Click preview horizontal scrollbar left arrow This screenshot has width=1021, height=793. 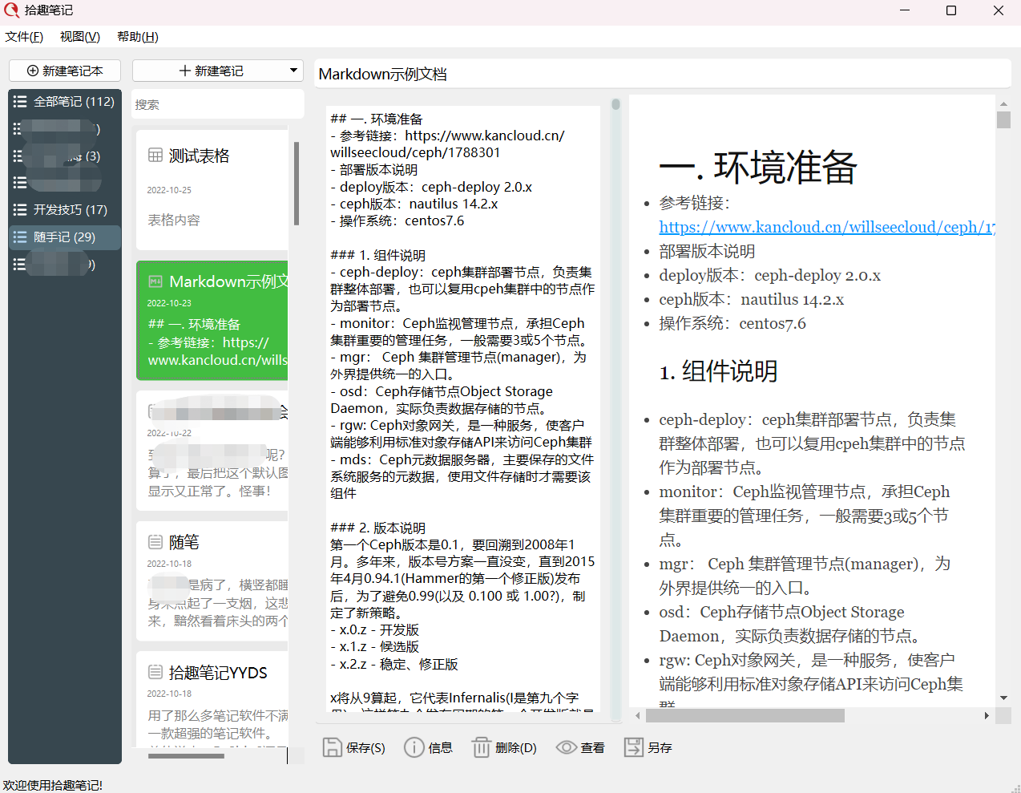[638, 715]
